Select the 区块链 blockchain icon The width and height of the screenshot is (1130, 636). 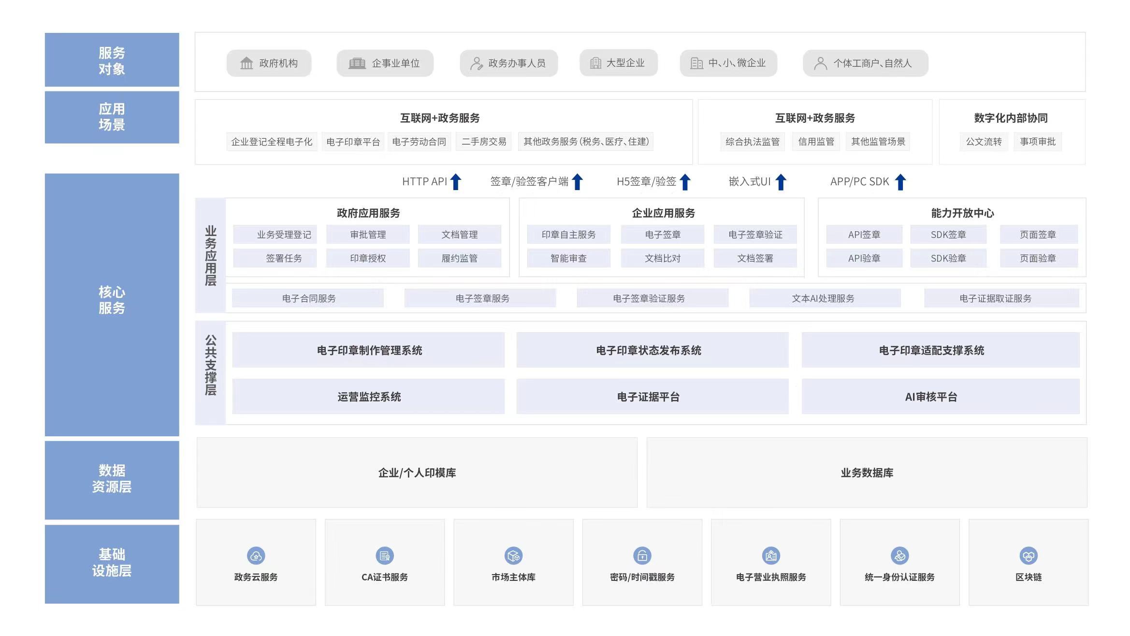[x=1029, y=555]
